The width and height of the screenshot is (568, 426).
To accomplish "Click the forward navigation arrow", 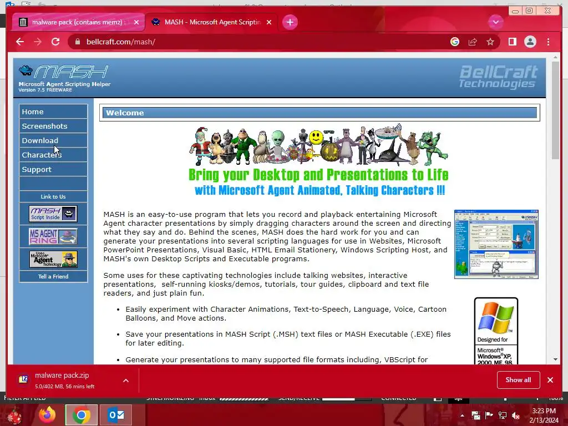I will (x=38, y=42).
